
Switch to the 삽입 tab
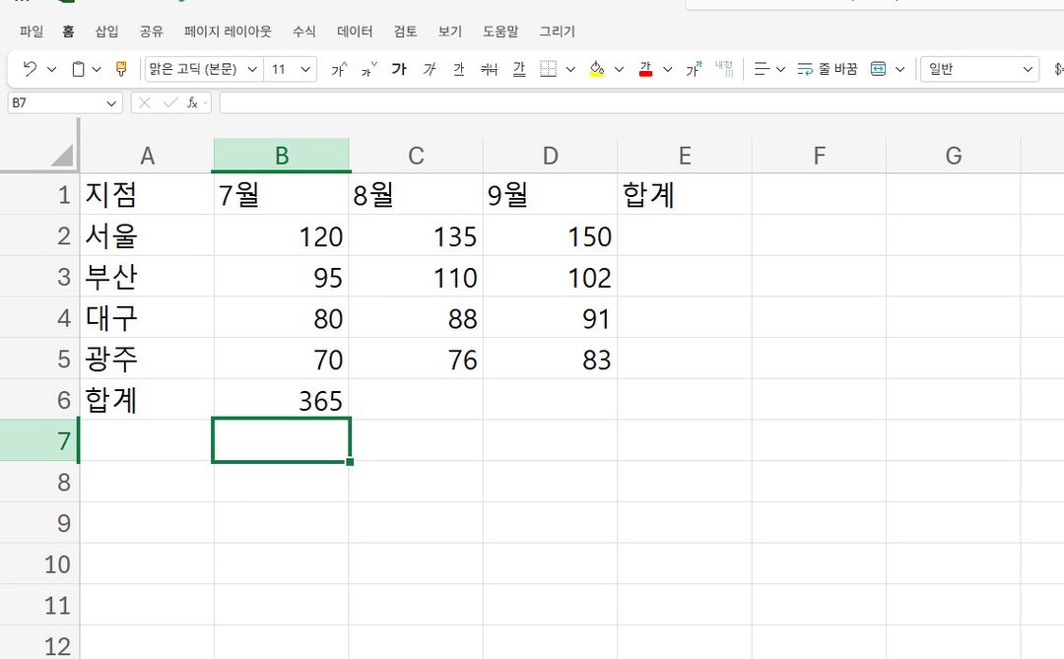pyautogui.click(x=106, y=32)
